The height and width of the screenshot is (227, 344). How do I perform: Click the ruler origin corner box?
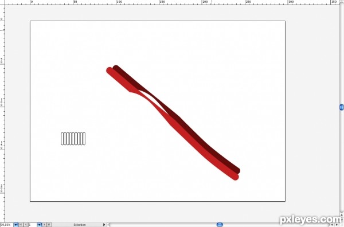[x=2, y=2]
